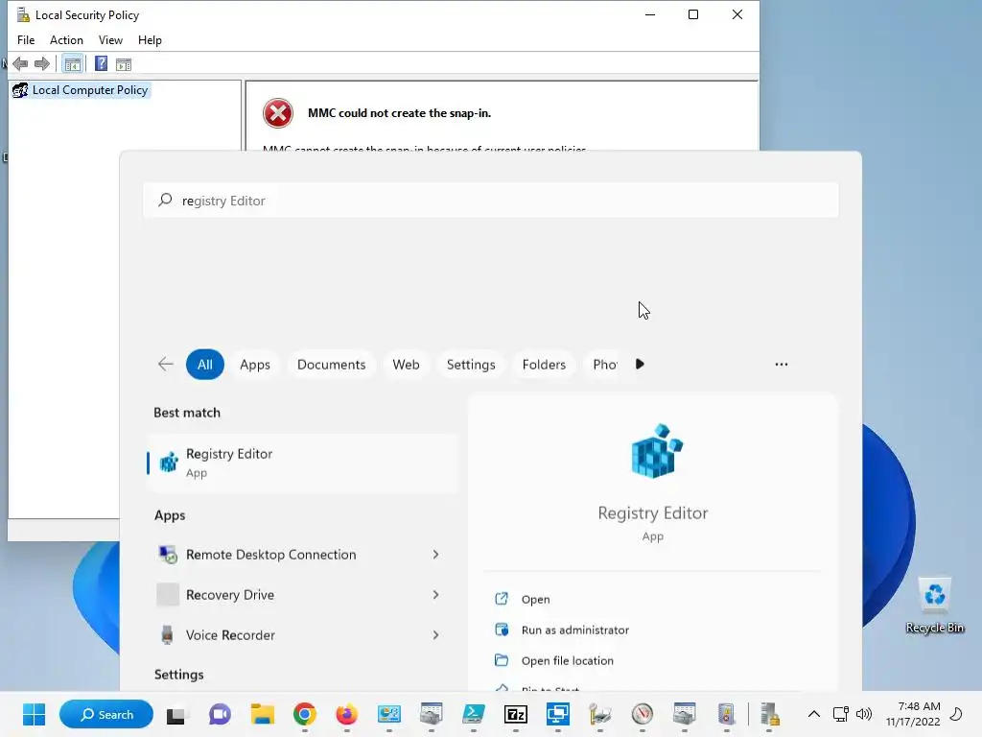Click the magnifier icon in the search box
982x737 pixels.
pyautogui.click(x=165, y=200)
